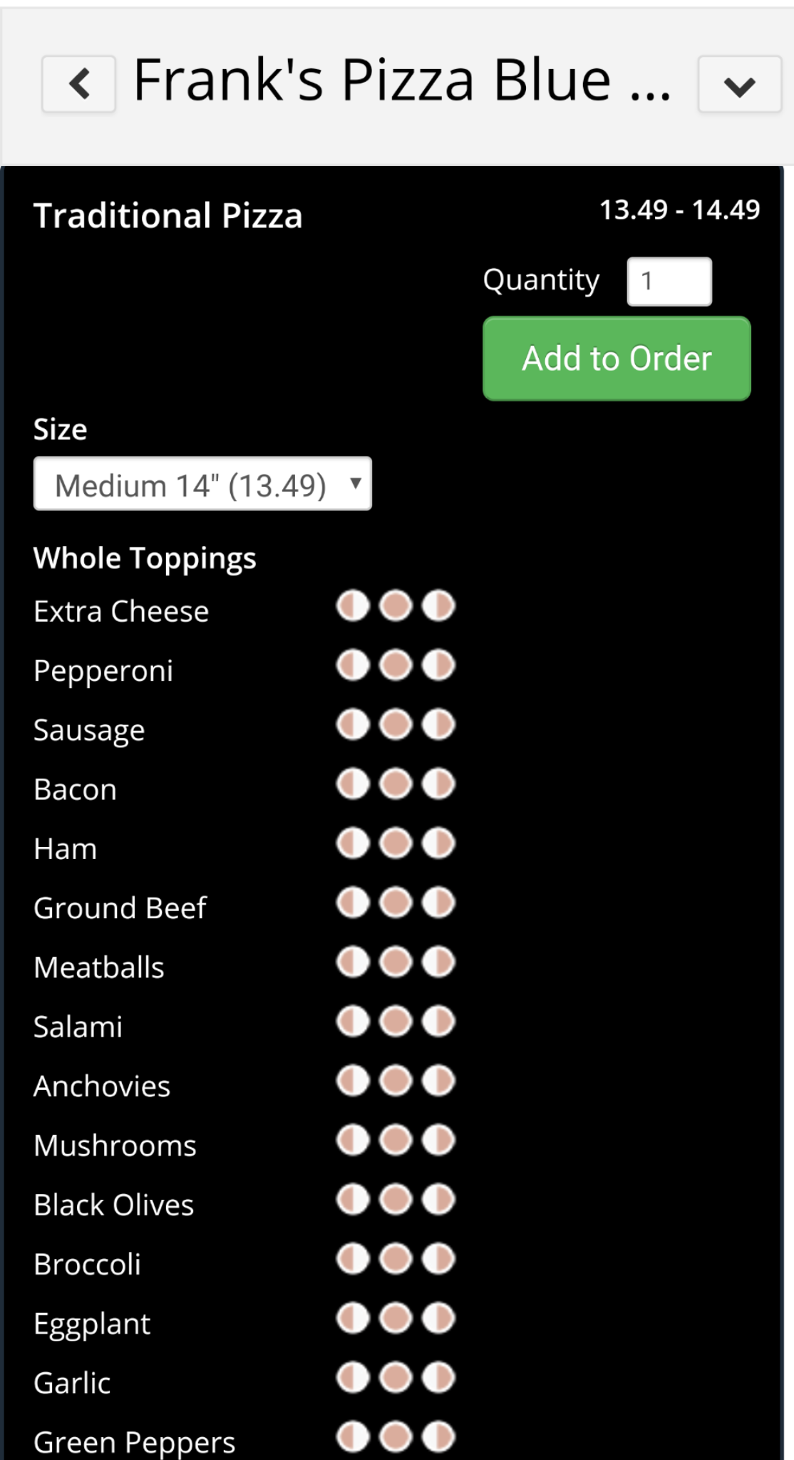
Task: Toggle whole Anchovies topping
Action: click(396, 1081)
